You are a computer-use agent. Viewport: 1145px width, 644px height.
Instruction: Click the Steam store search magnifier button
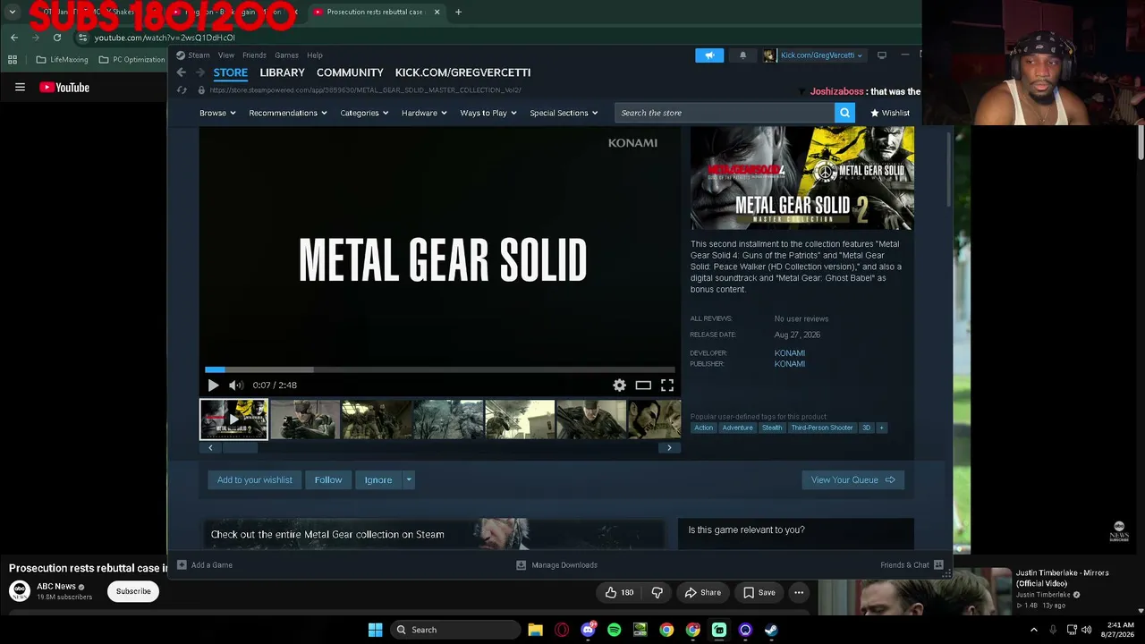click(844, 113)
